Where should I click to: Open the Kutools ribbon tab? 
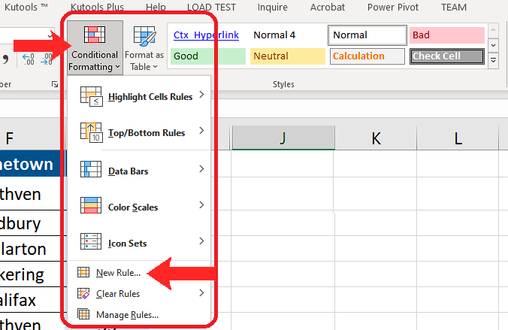point(26,7)
